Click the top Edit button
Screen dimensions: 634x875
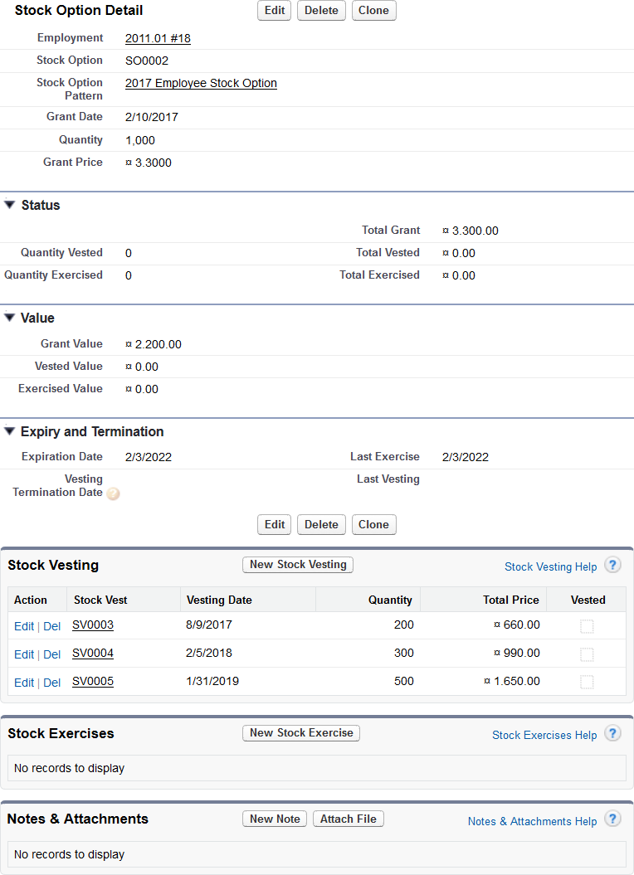click(275, 11)
